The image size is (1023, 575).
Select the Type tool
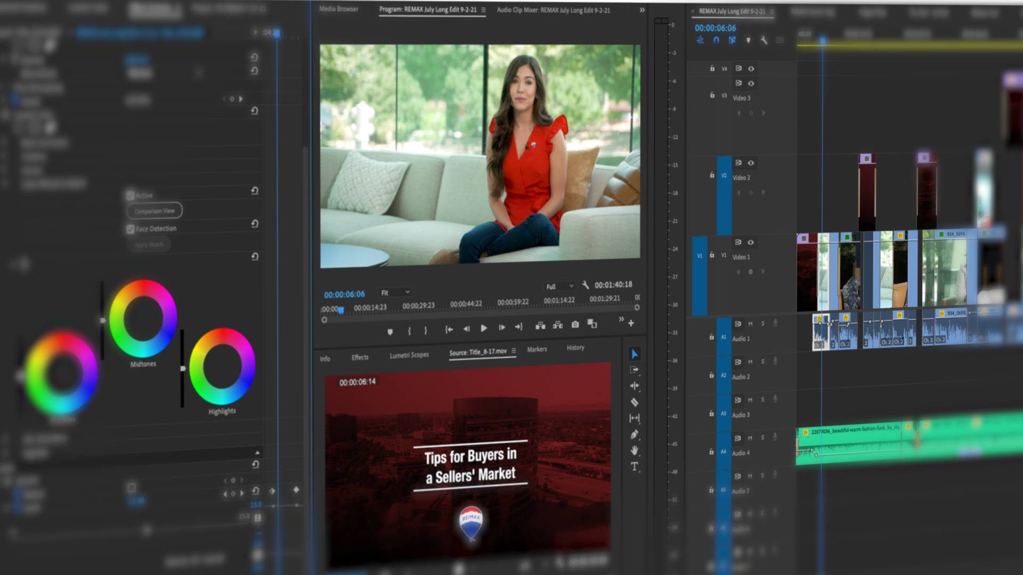pyautogui.click(x=634, y=467)
